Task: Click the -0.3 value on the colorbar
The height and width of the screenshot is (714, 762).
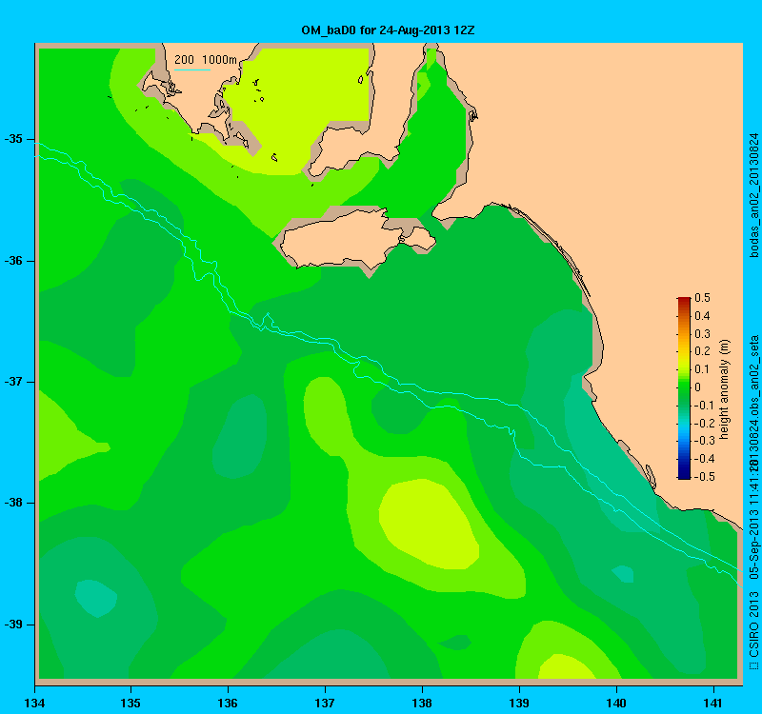Action: (703, 441)
